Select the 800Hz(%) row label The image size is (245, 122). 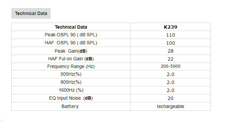coord(71,82)
